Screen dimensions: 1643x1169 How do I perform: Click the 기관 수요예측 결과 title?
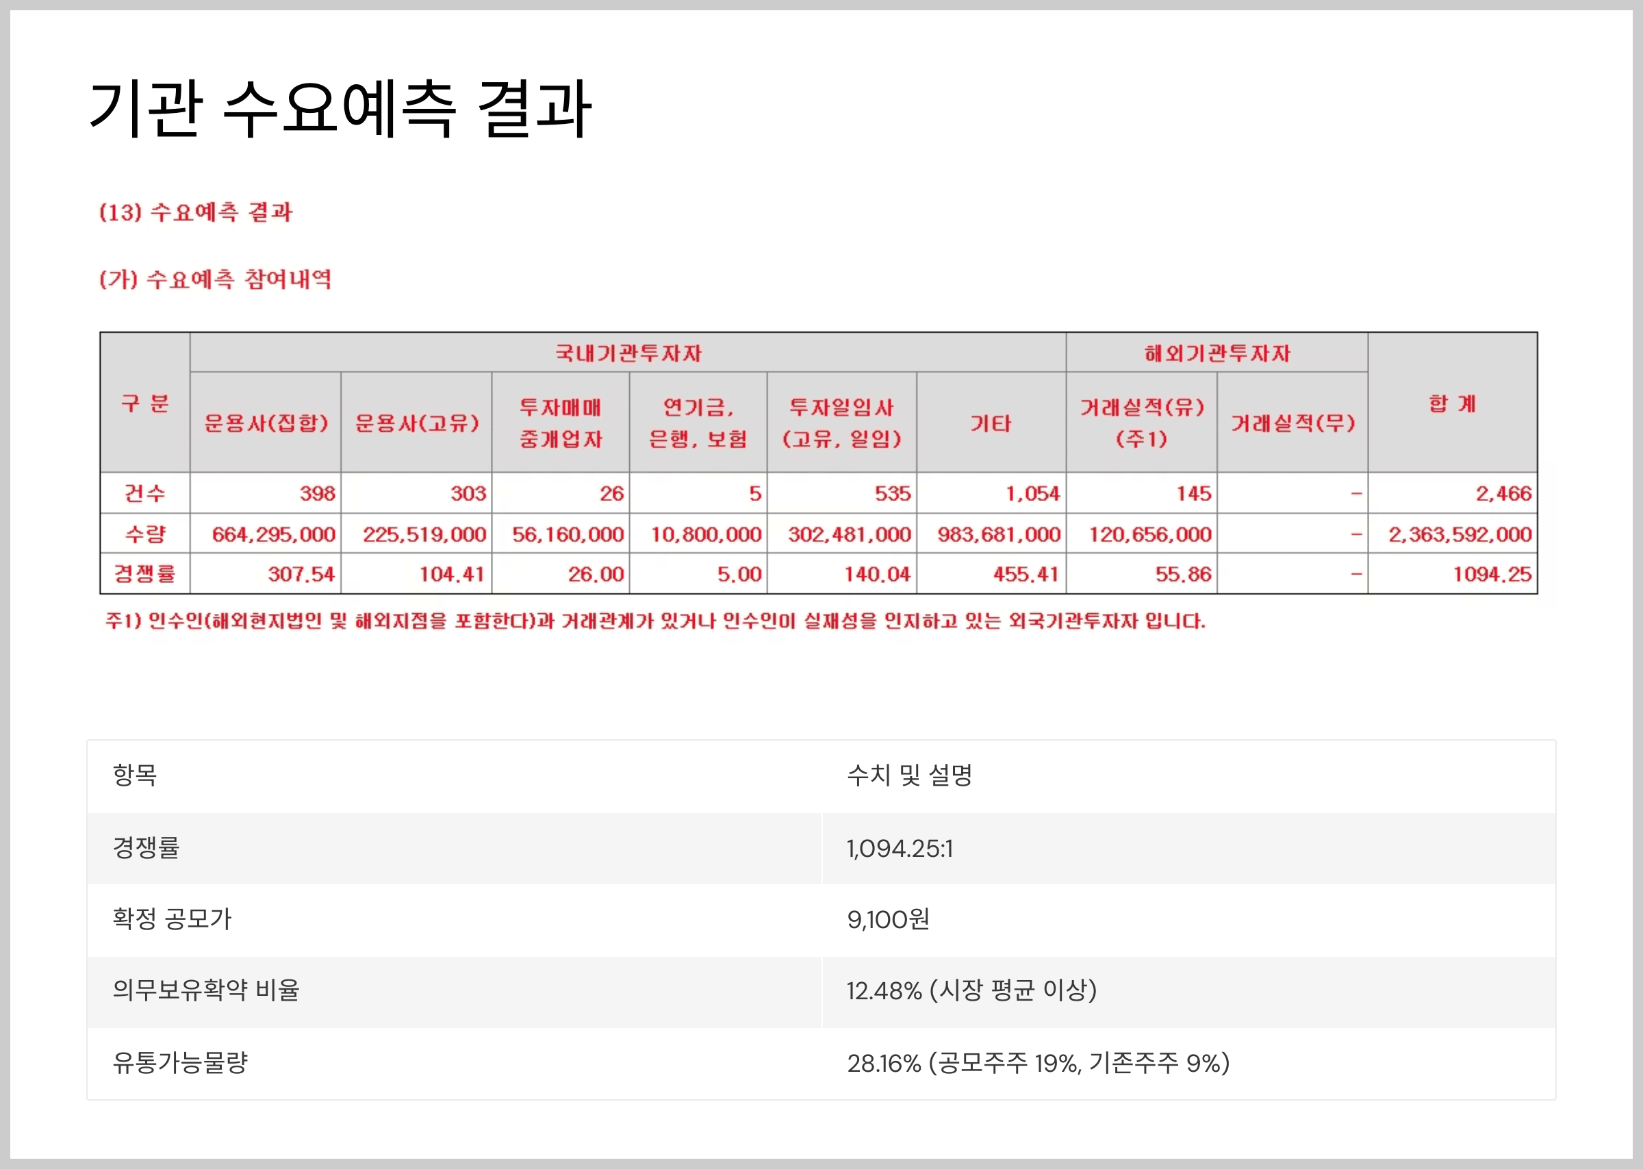click(340, 110)
